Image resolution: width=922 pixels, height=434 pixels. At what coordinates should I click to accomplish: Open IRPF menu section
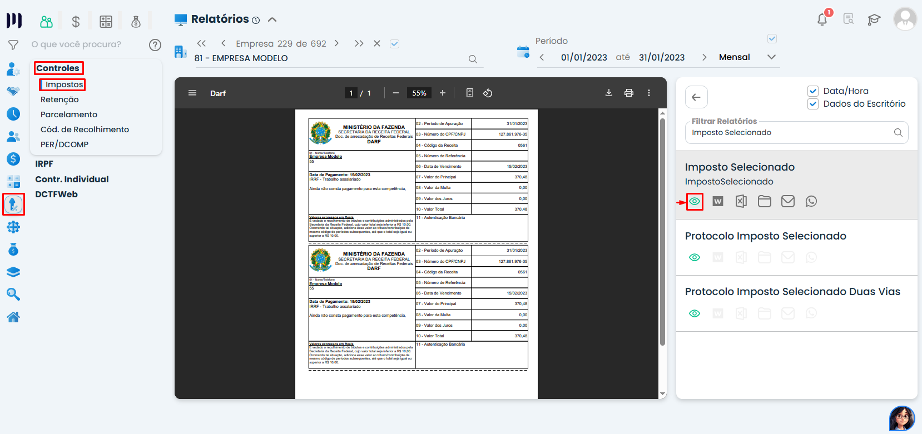(x=44, y=164)
